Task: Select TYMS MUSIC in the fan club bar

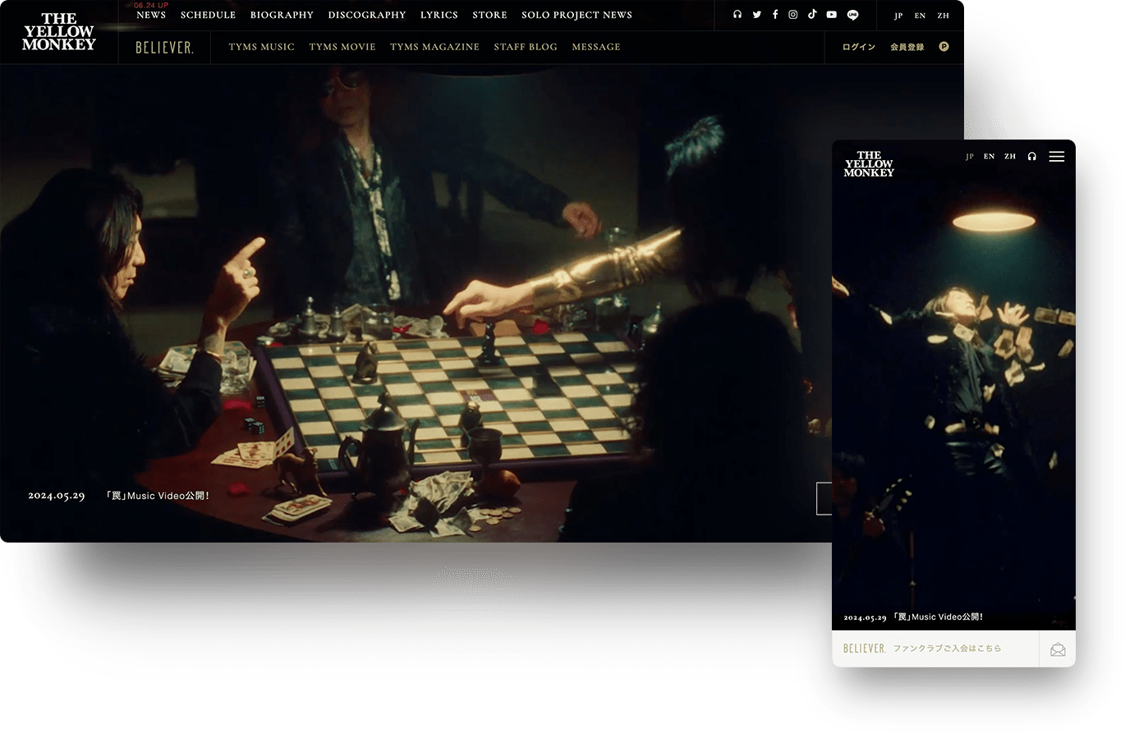Action: (x=261, y=47)
